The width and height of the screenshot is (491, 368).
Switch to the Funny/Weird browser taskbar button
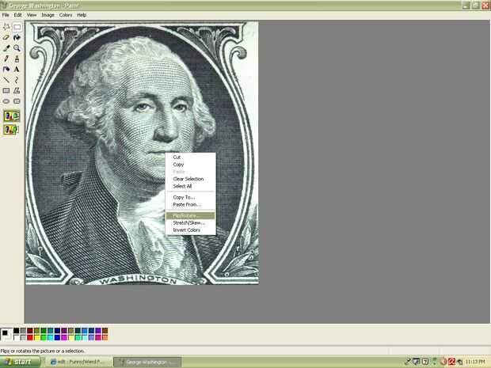pos(78,362)
